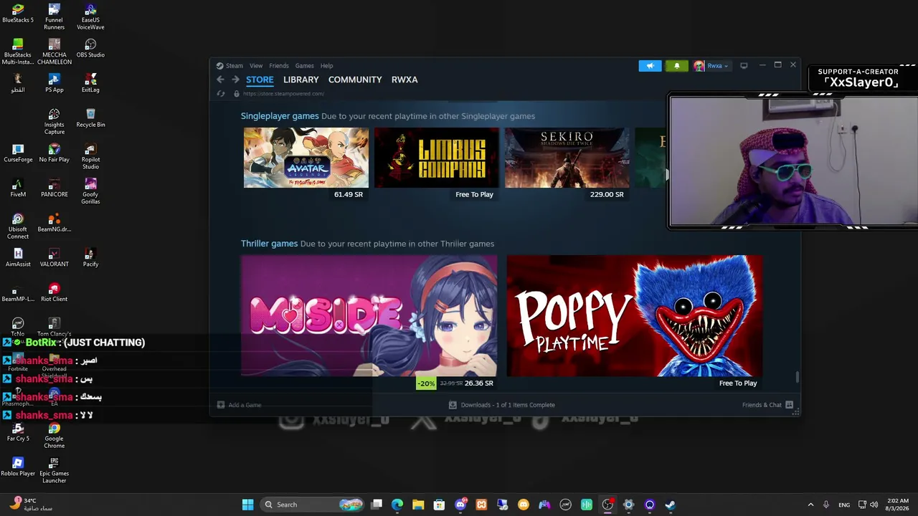Open the View menu
The width and height of the screenshot is (918, 516).
[x=256, y=66]
